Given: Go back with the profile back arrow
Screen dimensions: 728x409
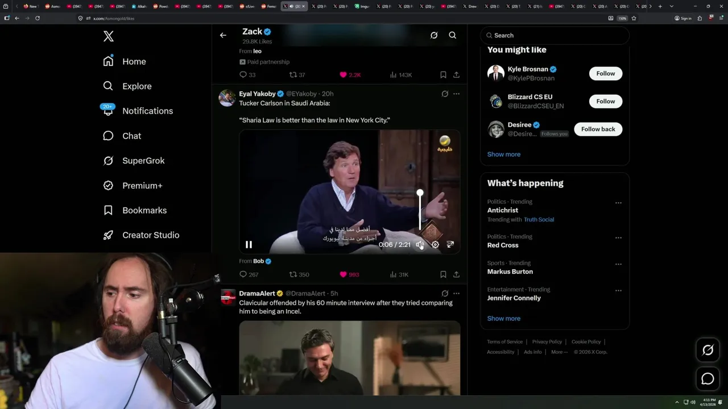Looking at the screenshot, I should pyautogui.click(x=223, y=35).
